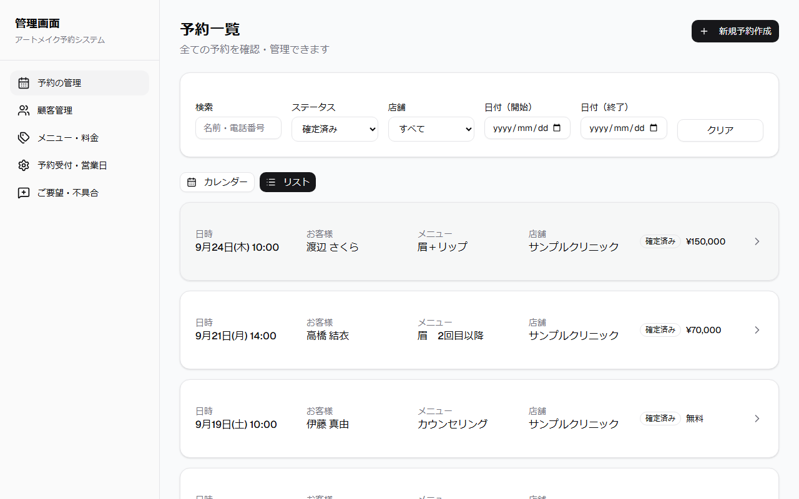Open ご要望・不具合 sidebar item

click(79, 193)
